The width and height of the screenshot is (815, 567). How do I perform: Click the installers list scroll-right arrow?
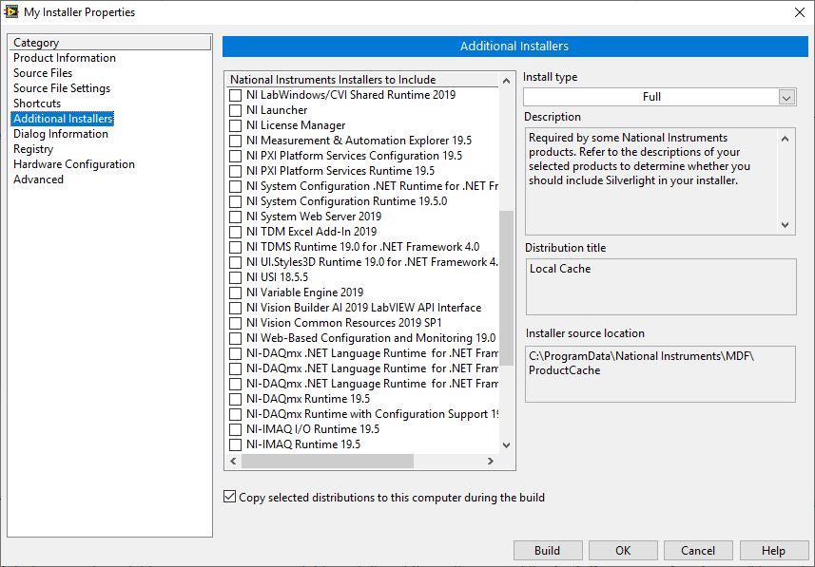click(490, 461)
